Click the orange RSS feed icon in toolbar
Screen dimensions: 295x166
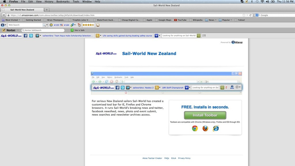click(x=97, y=36)
